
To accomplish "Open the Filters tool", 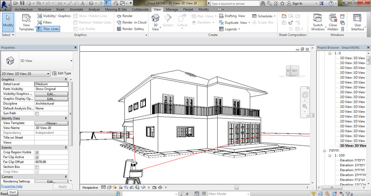I will pos(45,22).
